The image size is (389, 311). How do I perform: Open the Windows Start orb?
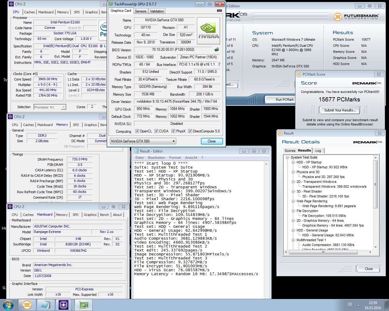click(x=8, y=305)
